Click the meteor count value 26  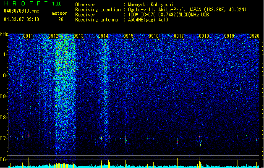pyautogui.click(x=61, y=19)
